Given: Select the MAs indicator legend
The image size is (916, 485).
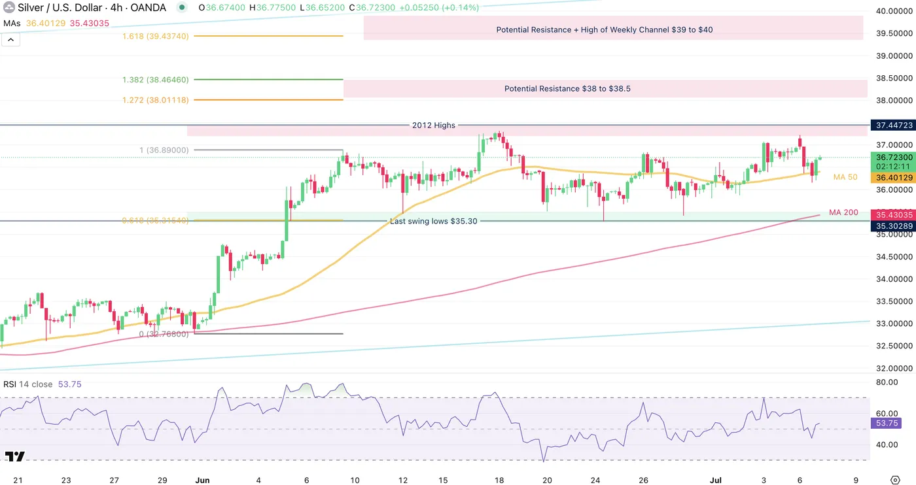Looking at the screenshot, I should pyautogui.click(x=12, y=23).
